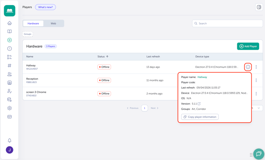Click the green app logo in sidebar
Image resolution: width=265 pixels, height=160 pixels.
[9, 11]
